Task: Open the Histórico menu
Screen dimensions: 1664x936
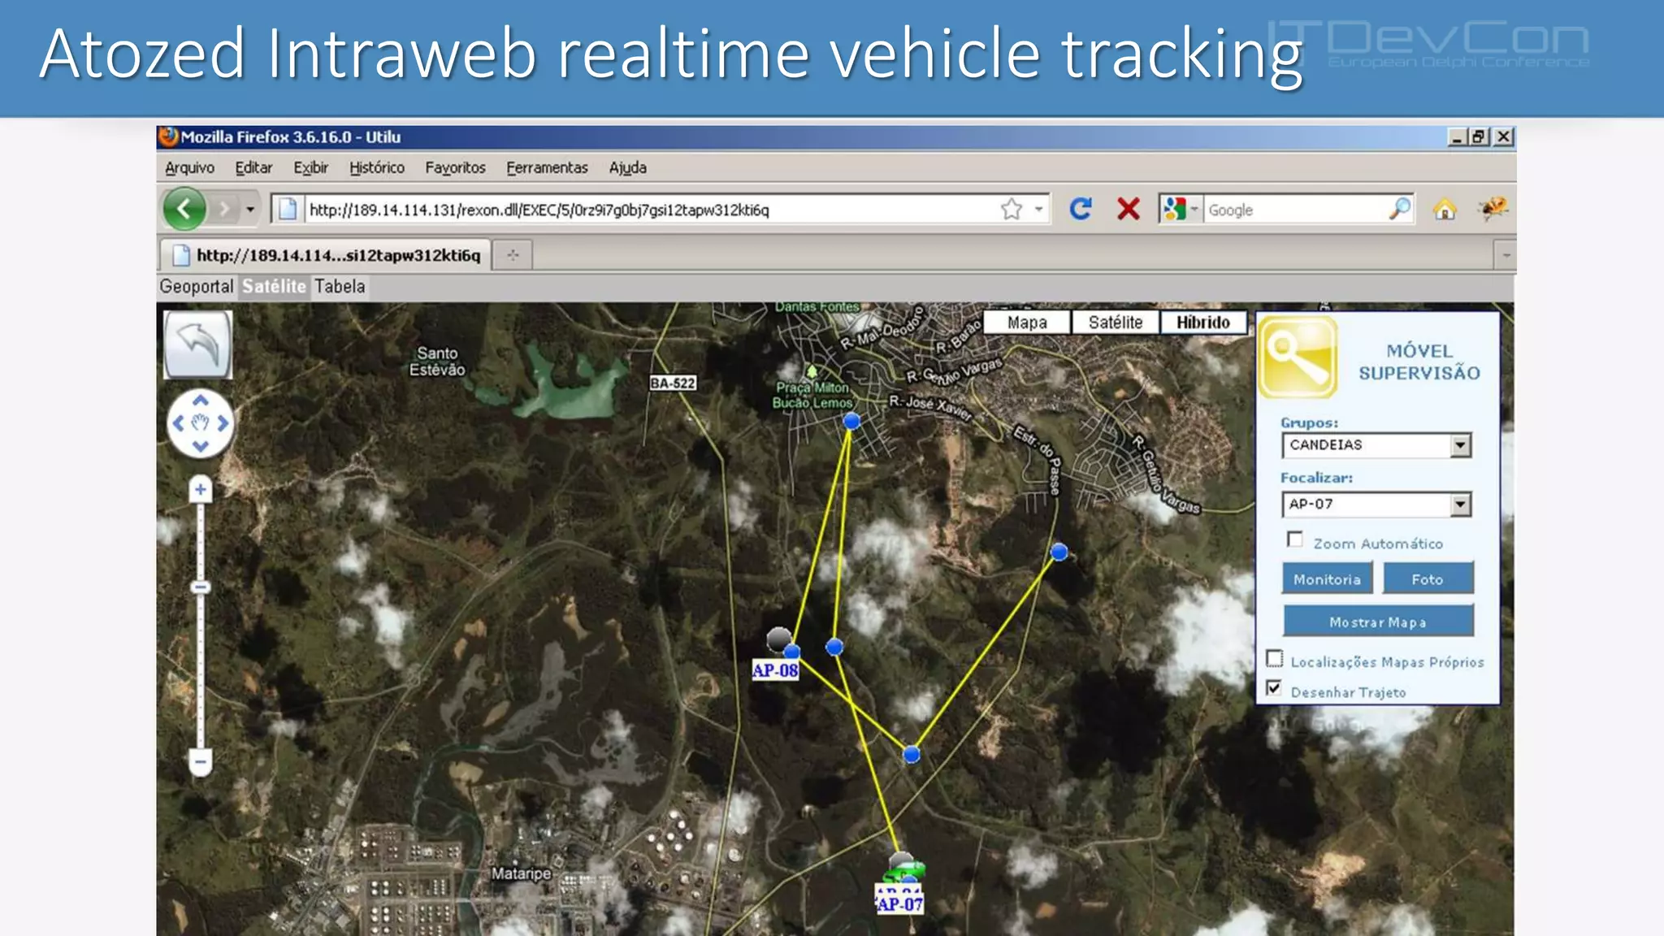Action: (377, 167)
